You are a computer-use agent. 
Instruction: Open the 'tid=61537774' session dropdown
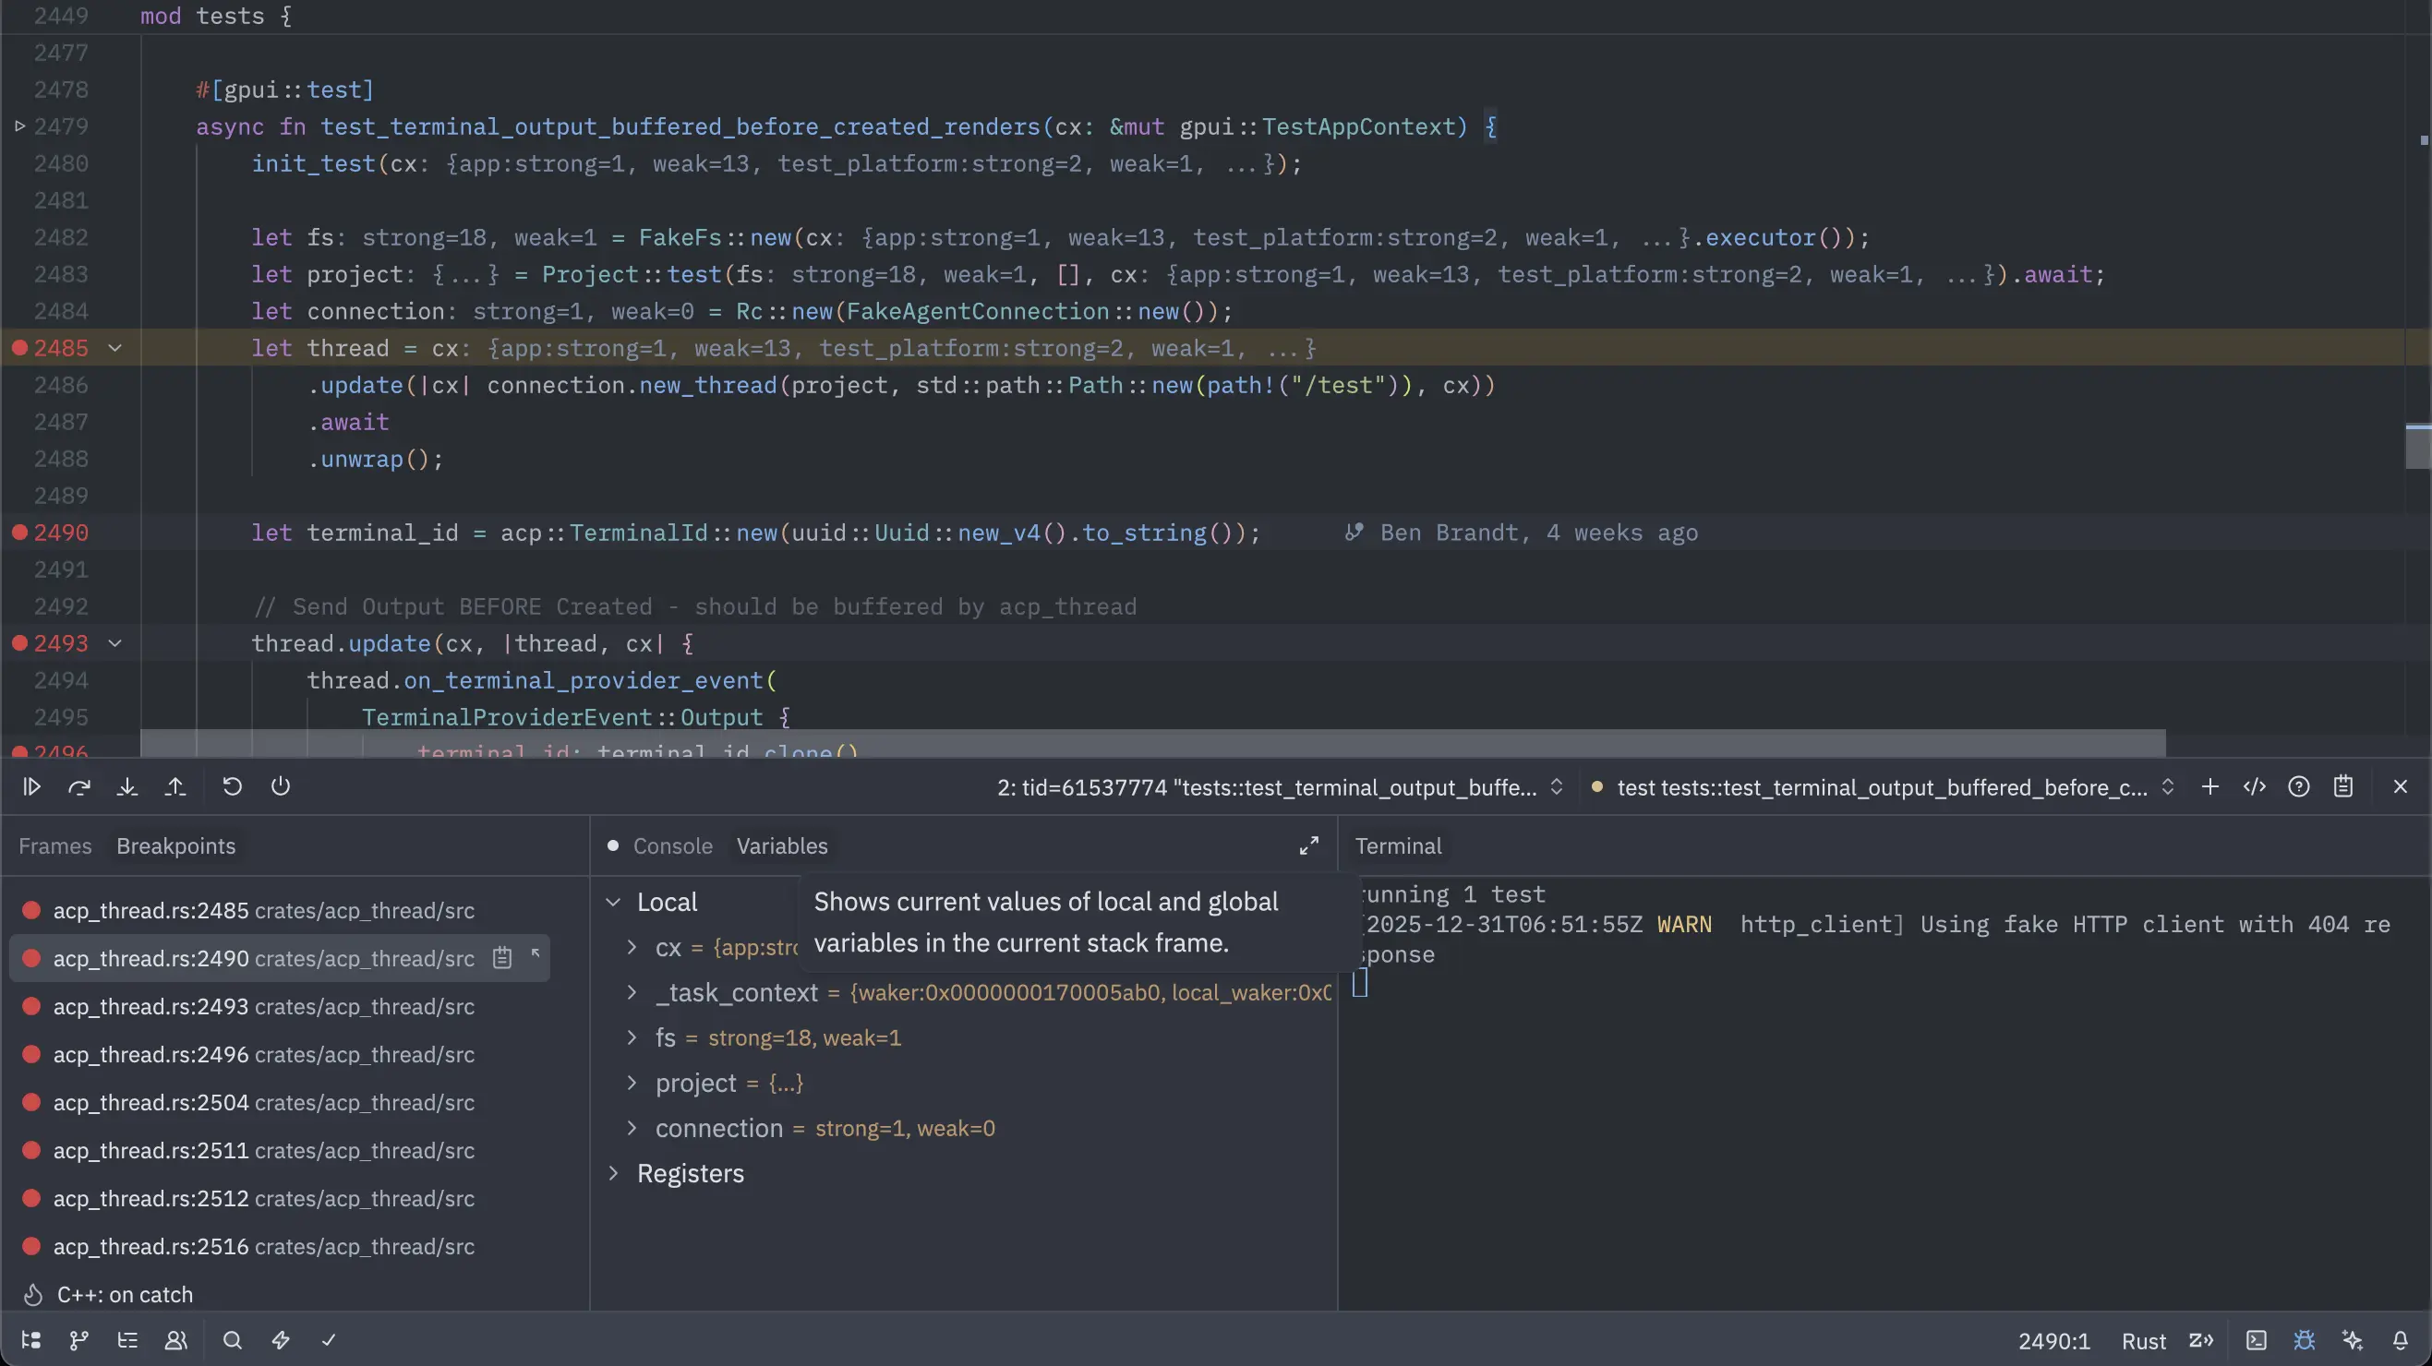pyautogui.click(x=1557, y=786)
